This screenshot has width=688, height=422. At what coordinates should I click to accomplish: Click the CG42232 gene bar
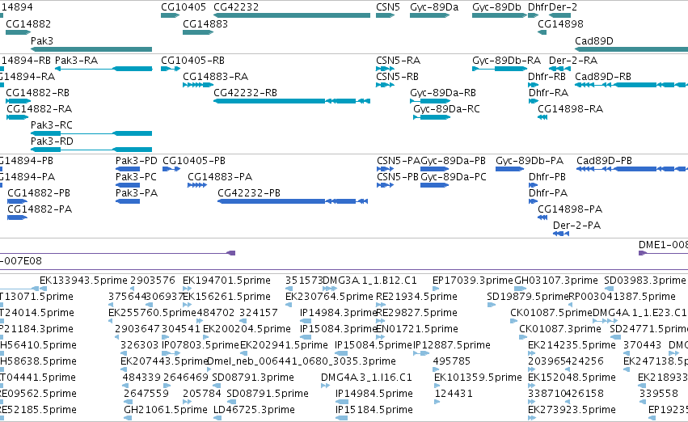click(x=292, y=15)
